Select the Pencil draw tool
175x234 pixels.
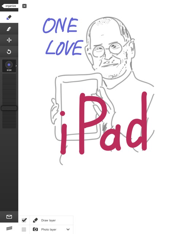click(9, 18)
